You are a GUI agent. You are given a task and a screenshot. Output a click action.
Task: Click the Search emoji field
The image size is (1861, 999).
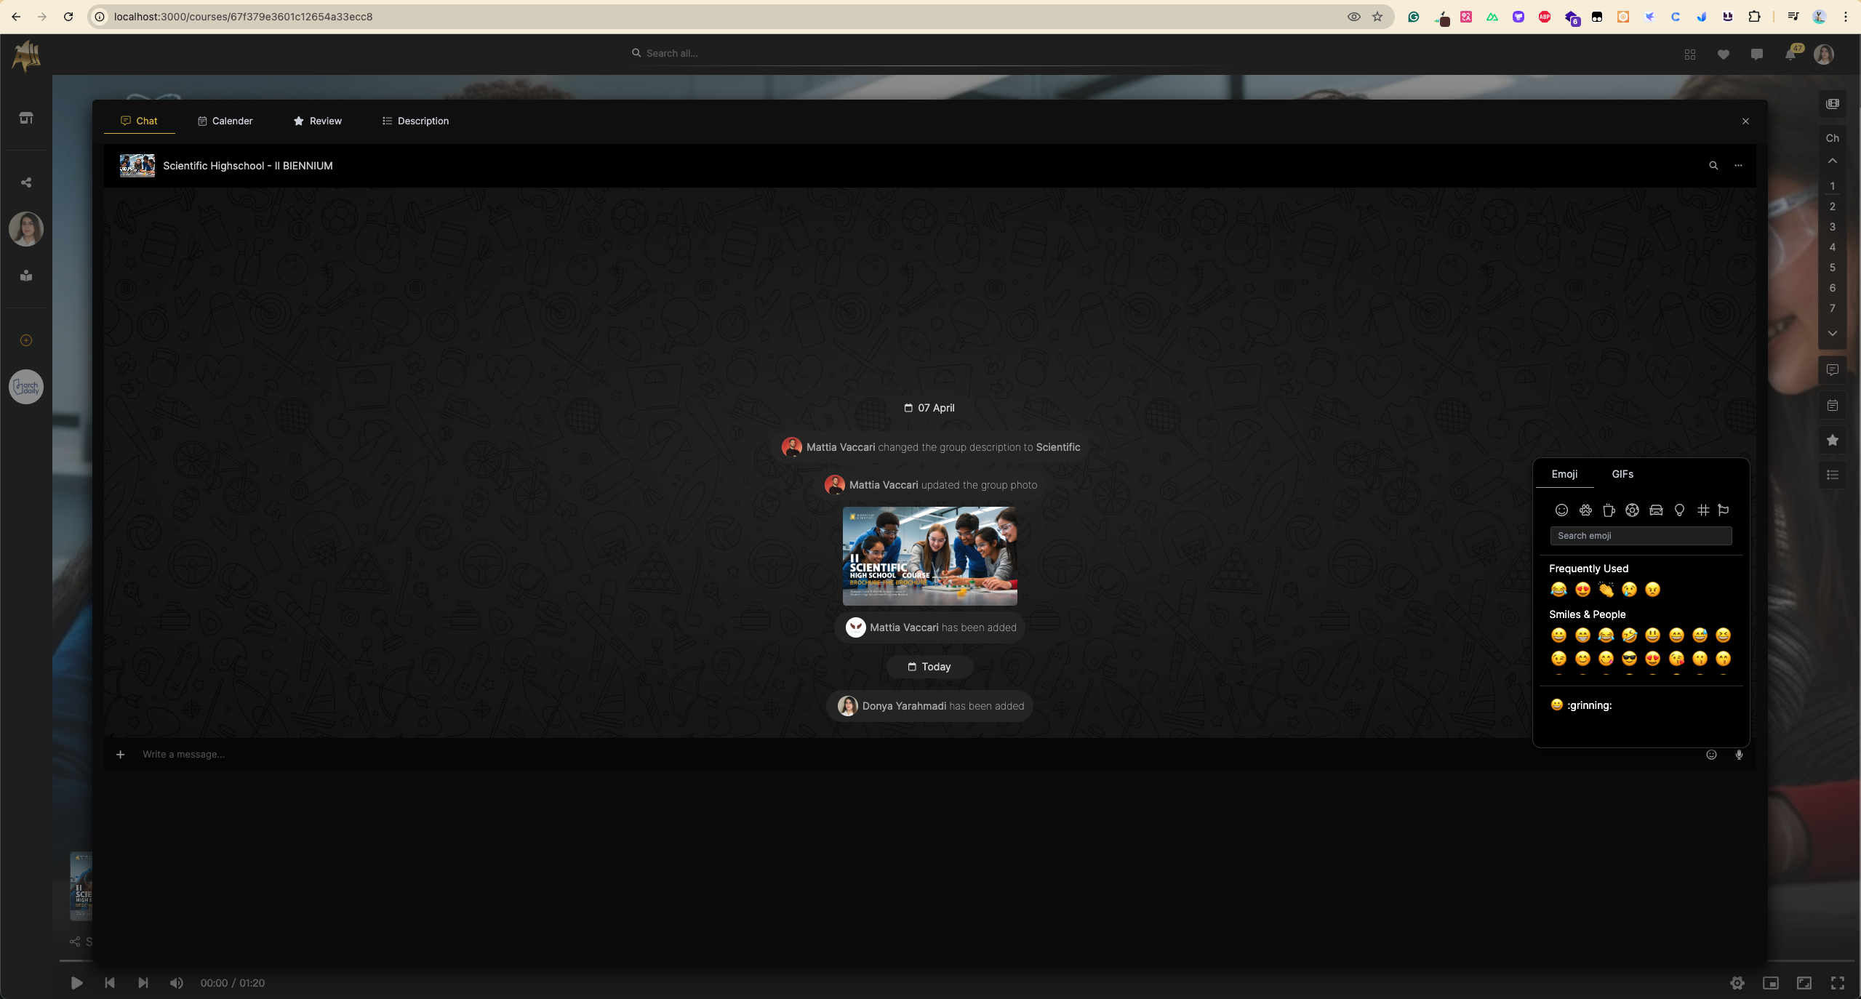coord(1641,536)
